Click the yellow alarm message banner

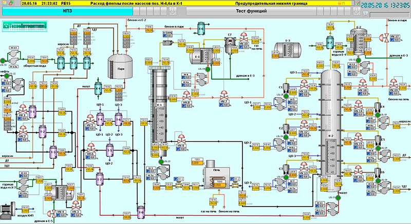[206, 3]
